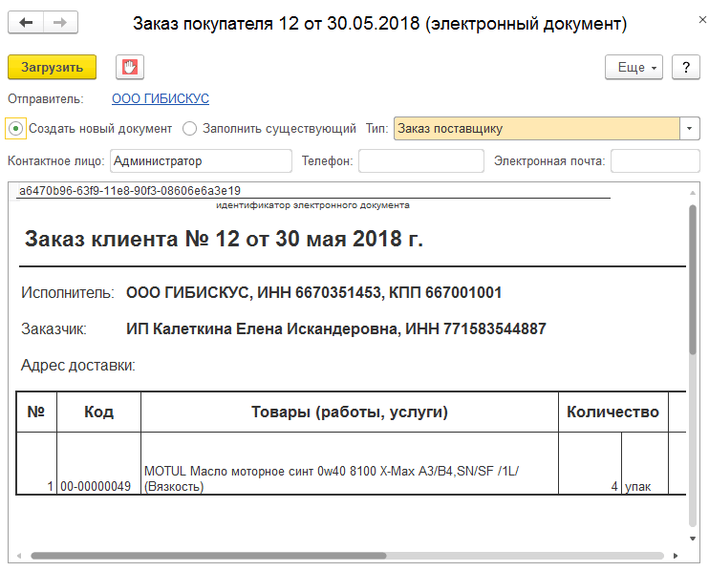Open the 'Заказ поставщику' type combo box
This screenshot has height=571, width=709.
[536, 129]
